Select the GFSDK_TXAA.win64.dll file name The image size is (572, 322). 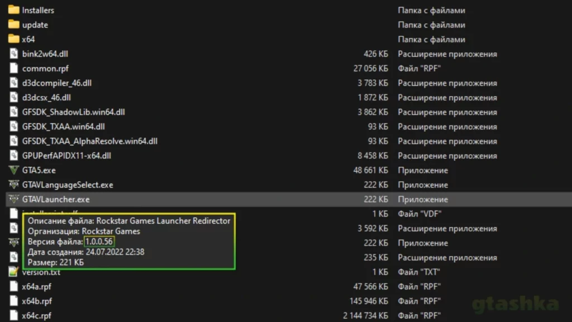64,127
